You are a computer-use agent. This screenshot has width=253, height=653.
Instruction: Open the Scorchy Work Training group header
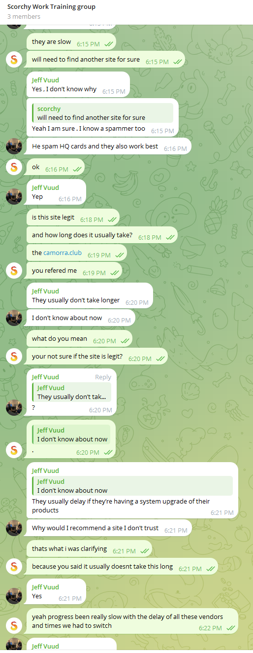[x=52, y=7]
